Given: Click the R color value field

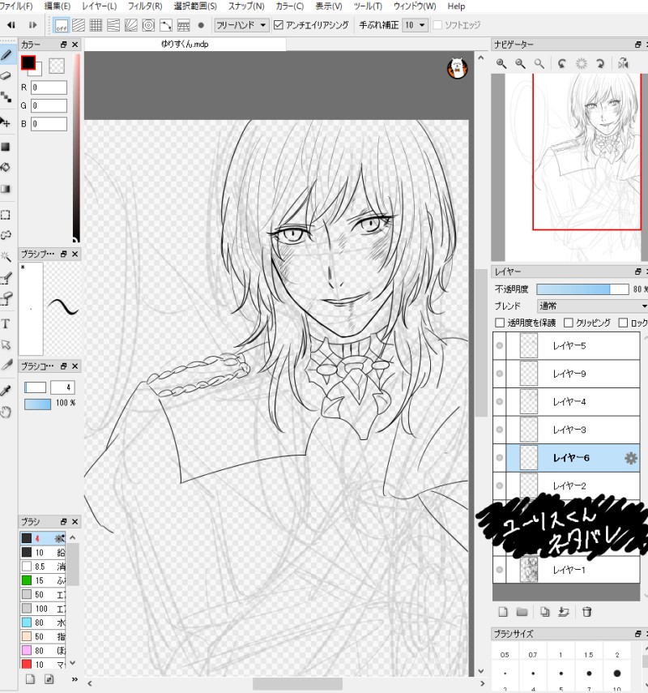Looking at the screenshot, I should (x=49, y=88).
